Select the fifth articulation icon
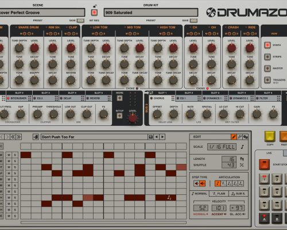Image resolution: width=287 pixels, height=230 pixels. coord(241,183)
